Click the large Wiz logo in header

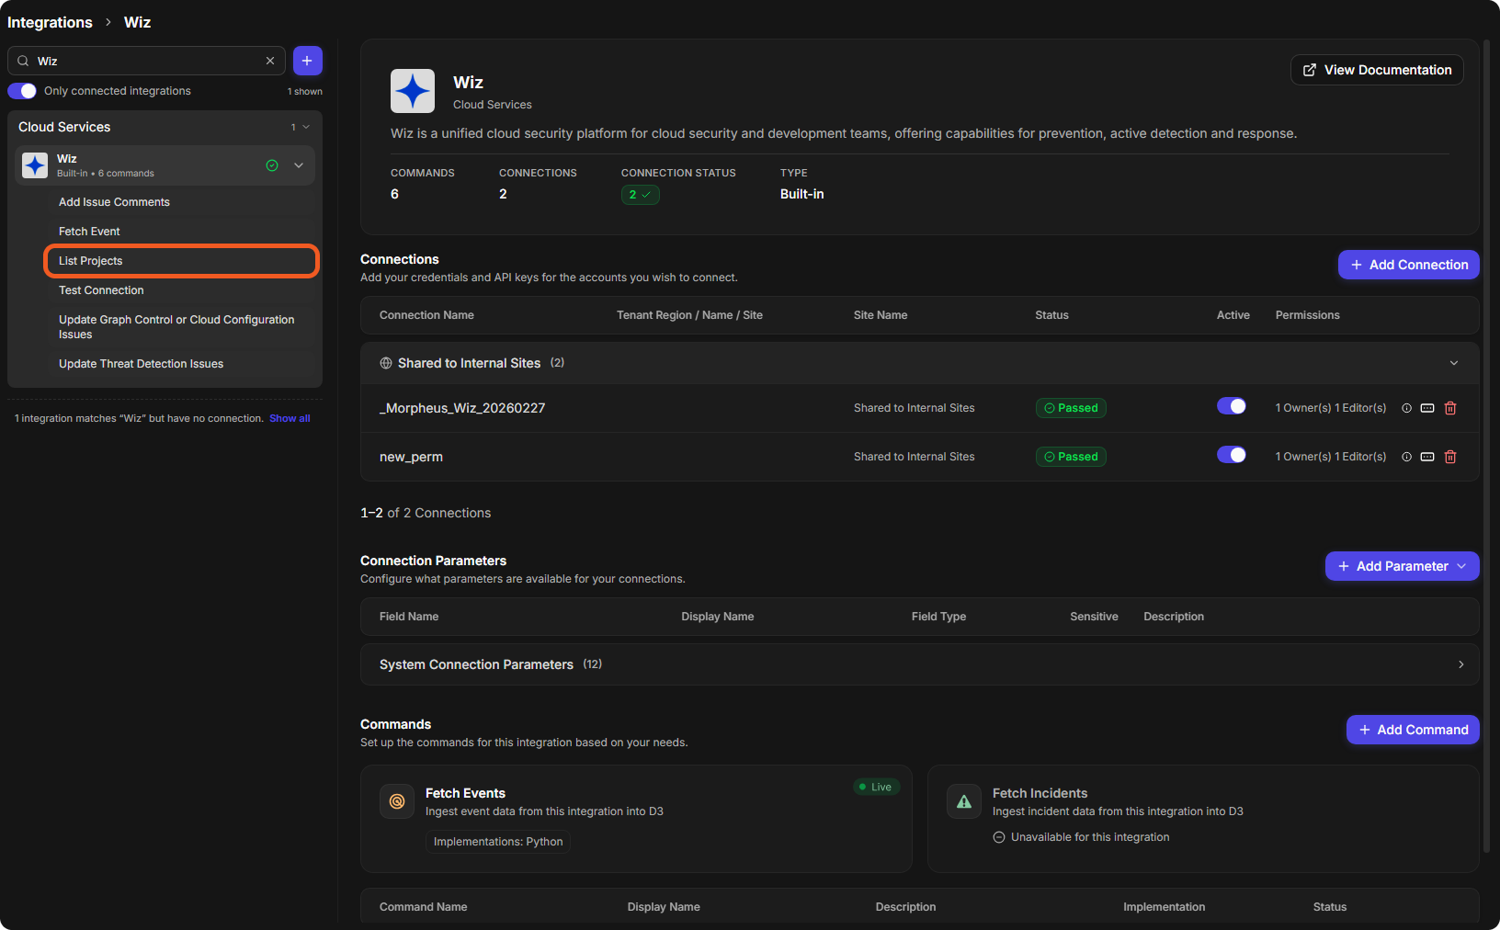pyautogui.click(x=413, y=91)
